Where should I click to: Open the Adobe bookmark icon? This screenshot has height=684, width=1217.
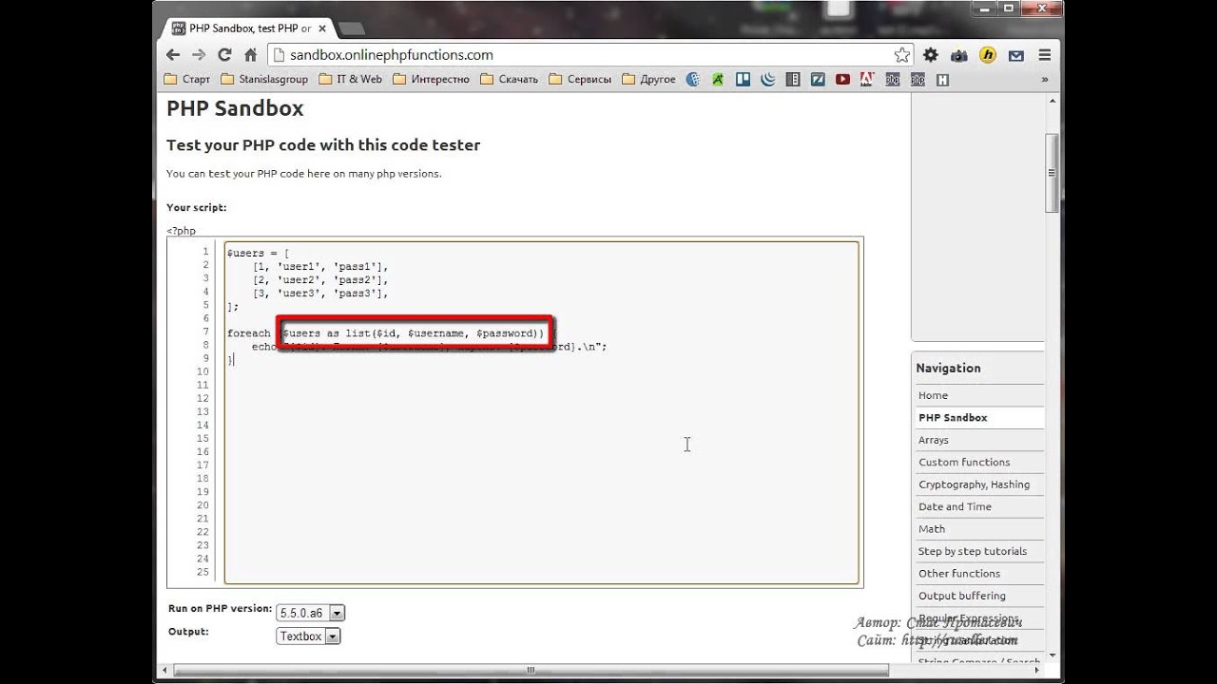pyautogui.click(x=866, y=80)
